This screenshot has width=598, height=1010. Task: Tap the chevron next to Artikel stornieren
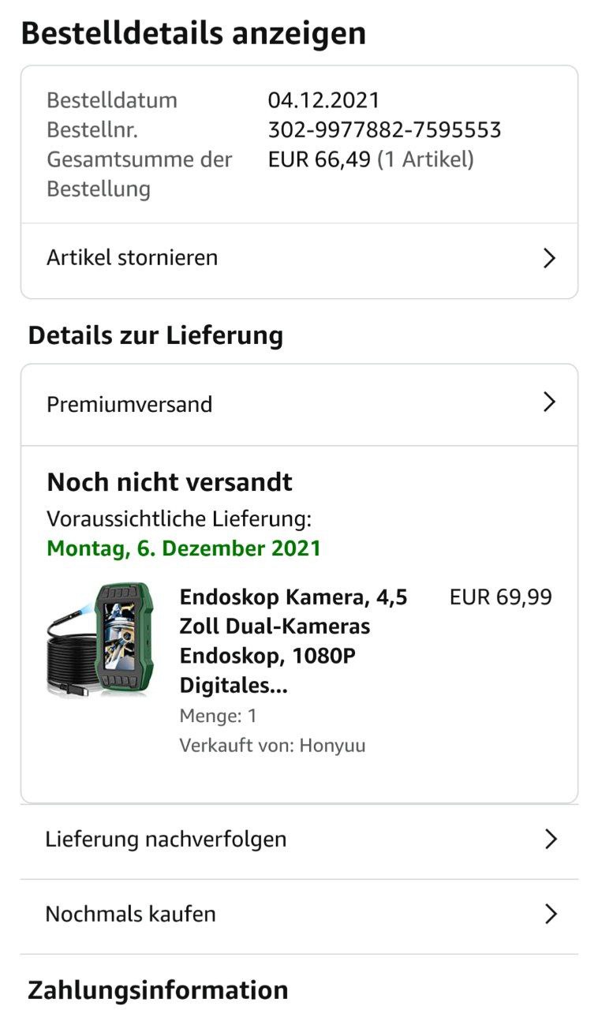pyautogui.click(x=550, y=258)
